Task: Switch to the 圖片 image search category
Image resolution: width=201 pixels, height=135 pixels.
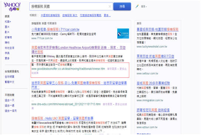Action: [7, 27]
